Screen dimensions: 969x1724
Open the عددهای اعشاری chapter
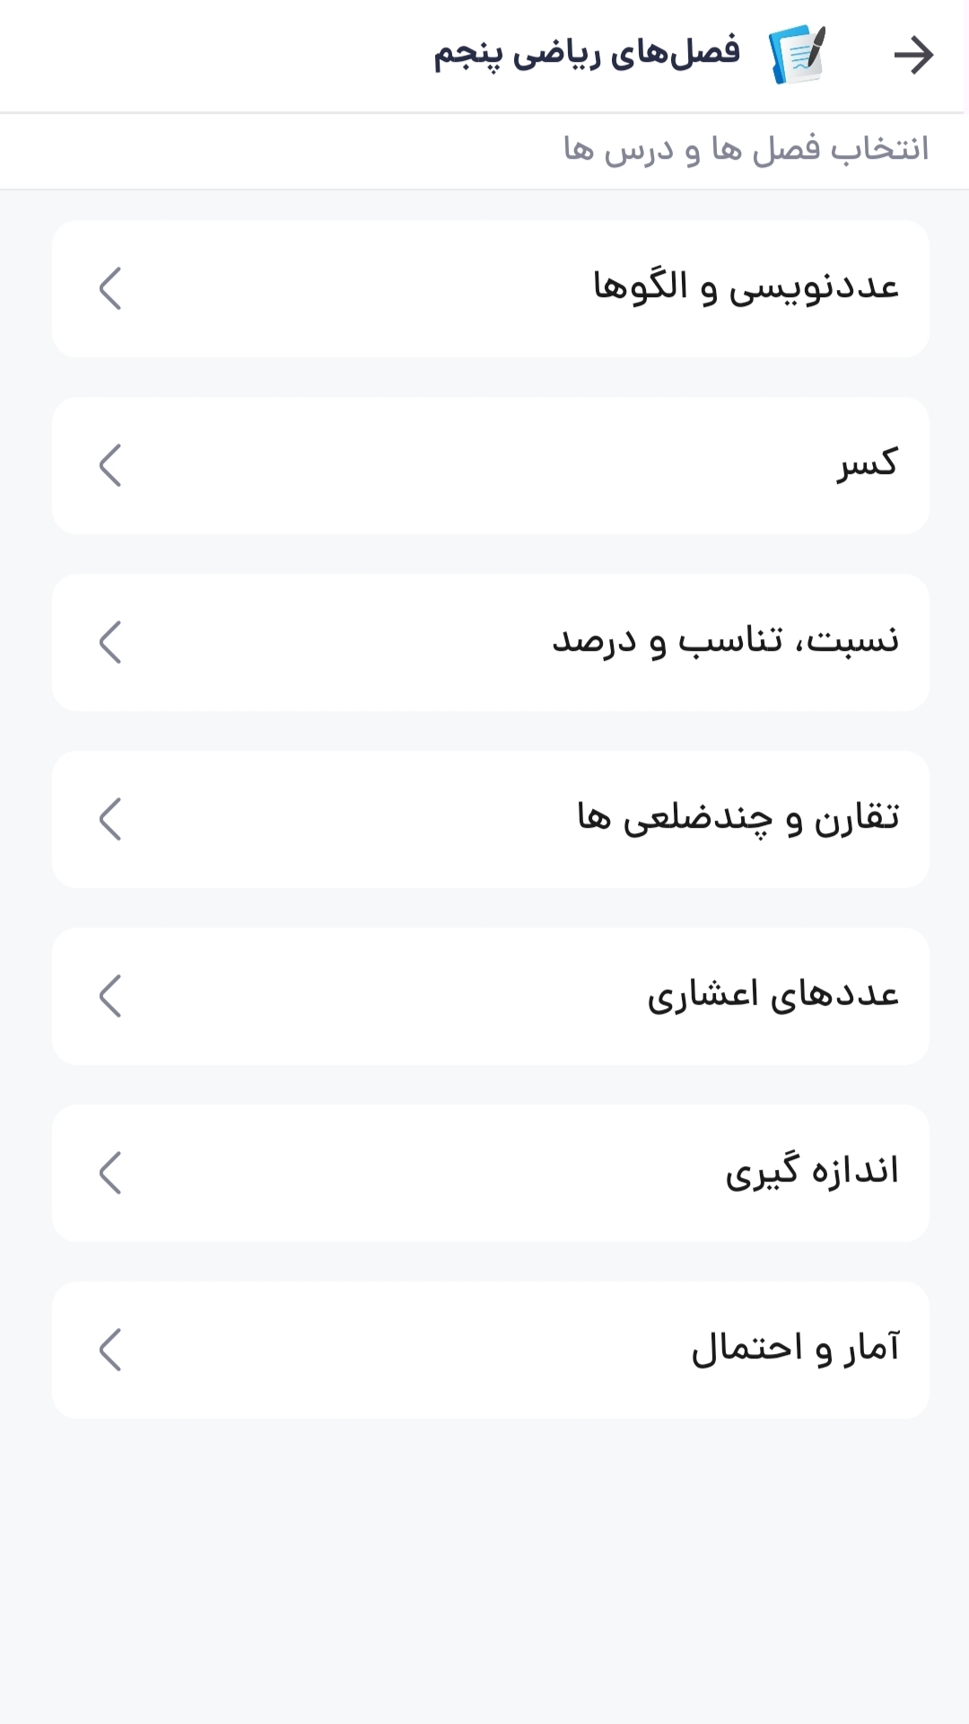click(773, 995)
